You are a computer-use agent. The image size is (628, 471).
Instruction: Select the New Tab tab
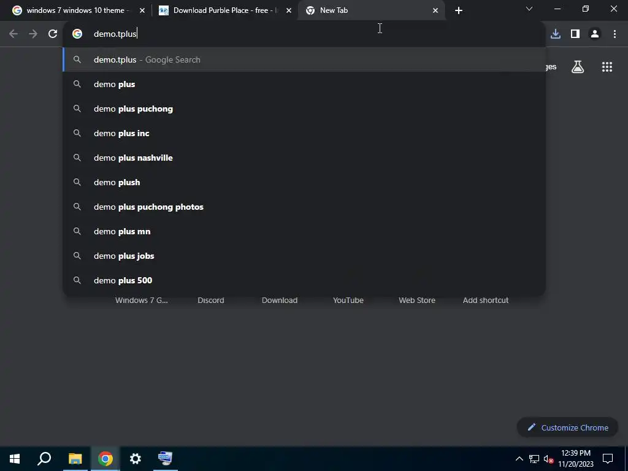tap(371, 10)
